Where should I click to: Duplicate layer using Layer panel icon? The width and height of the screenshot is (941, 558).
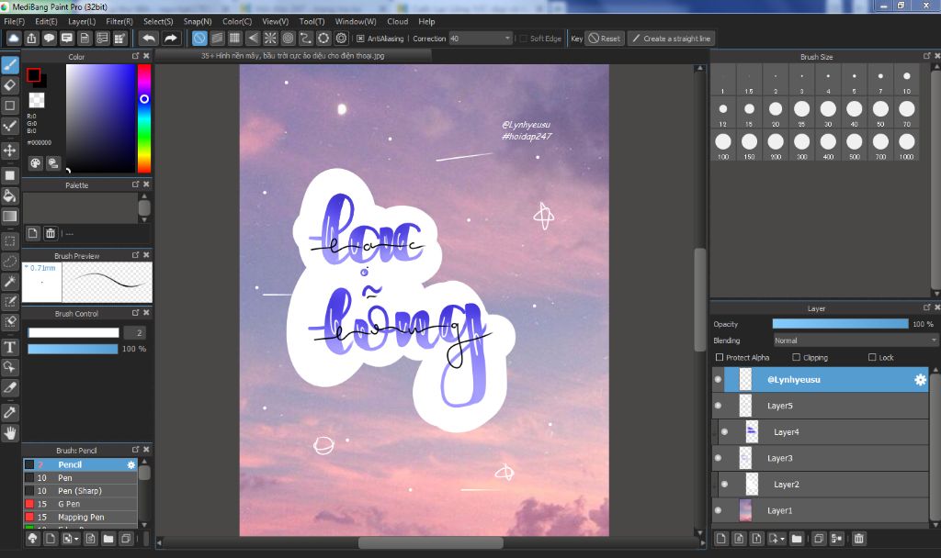pyautogui.click(x=819, y=539)
